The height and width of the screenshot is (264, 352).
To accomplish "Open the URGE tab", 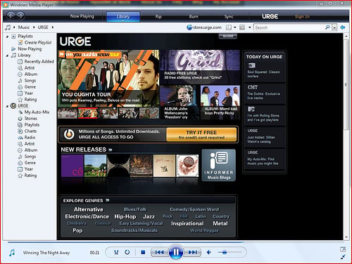I will point(270,16).
